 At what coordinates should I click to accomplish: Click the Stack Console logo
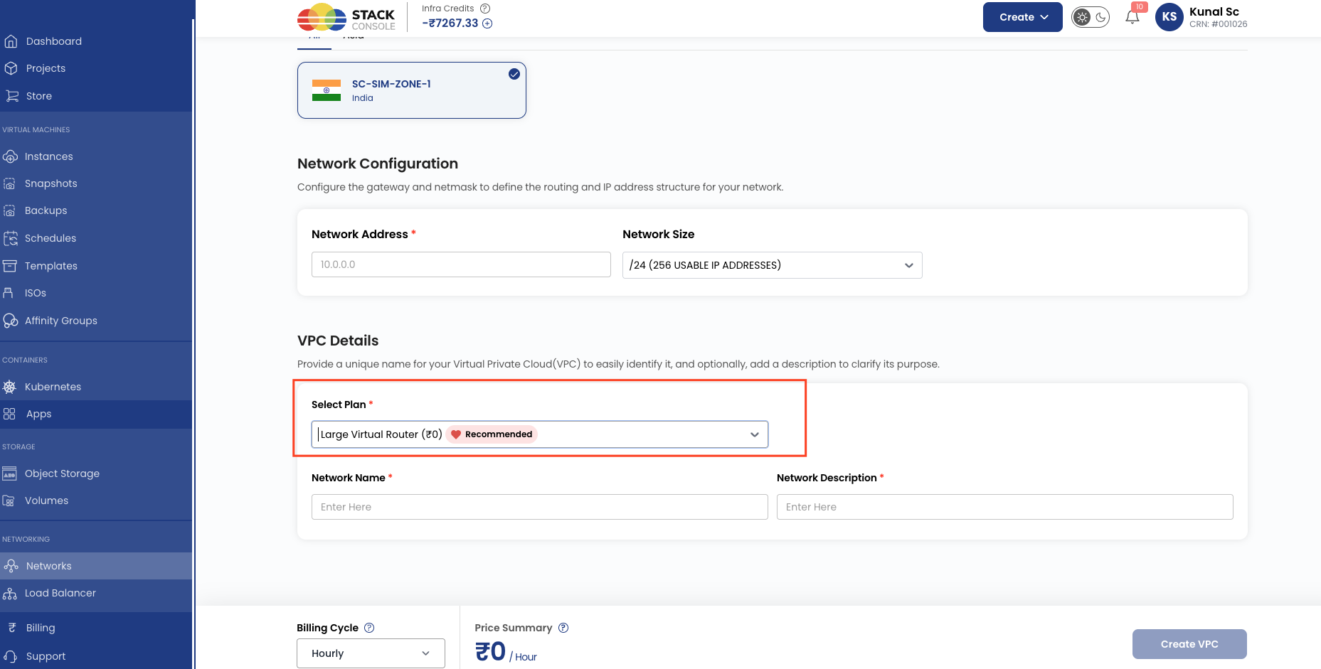pyautogui.click(x=346, y=18)
